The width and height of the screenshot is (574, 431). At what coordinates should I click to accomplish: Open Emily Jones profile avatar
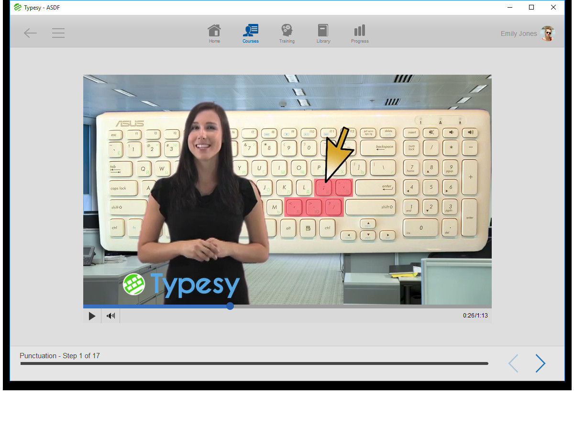pos(548,34)
